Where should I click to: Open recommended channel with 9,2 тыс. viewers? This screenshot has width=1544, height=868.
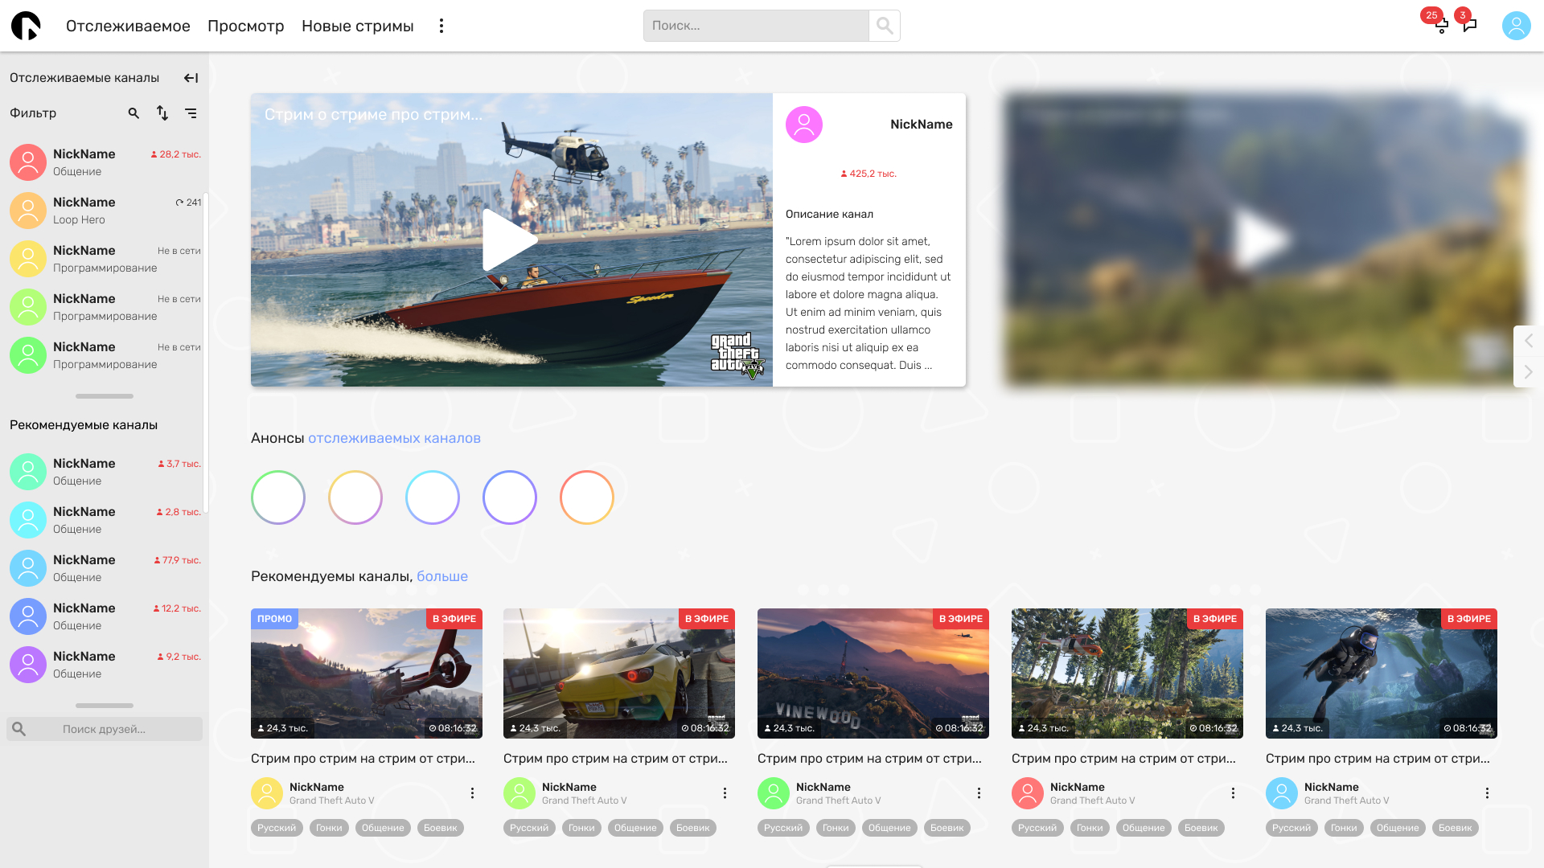pyautogui.click(x=105, y=665)
